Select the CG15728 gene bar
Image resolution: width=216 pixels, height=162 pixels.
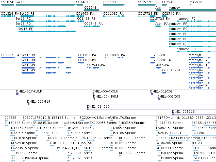pos(147,5)
